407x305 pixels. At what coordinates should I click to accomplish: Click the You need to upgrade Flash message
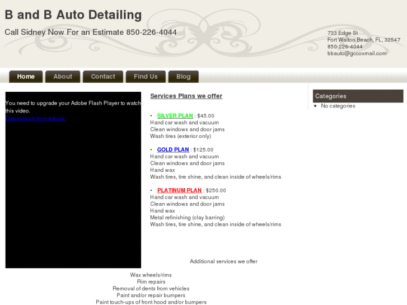[x=73, y=107]
